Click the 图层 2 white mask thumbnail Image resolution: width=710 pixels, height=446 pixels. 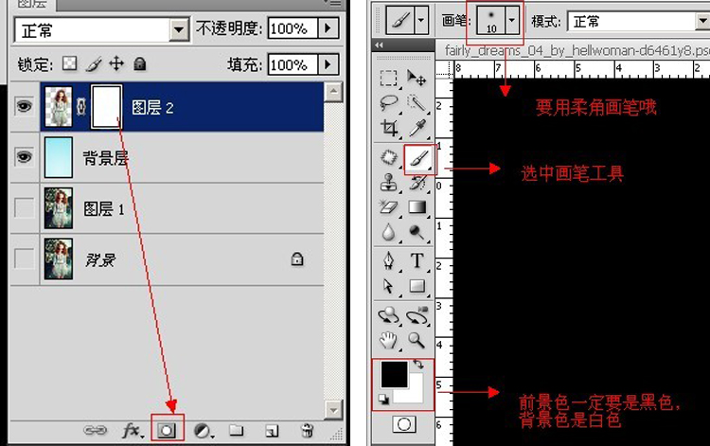(107, 106)
